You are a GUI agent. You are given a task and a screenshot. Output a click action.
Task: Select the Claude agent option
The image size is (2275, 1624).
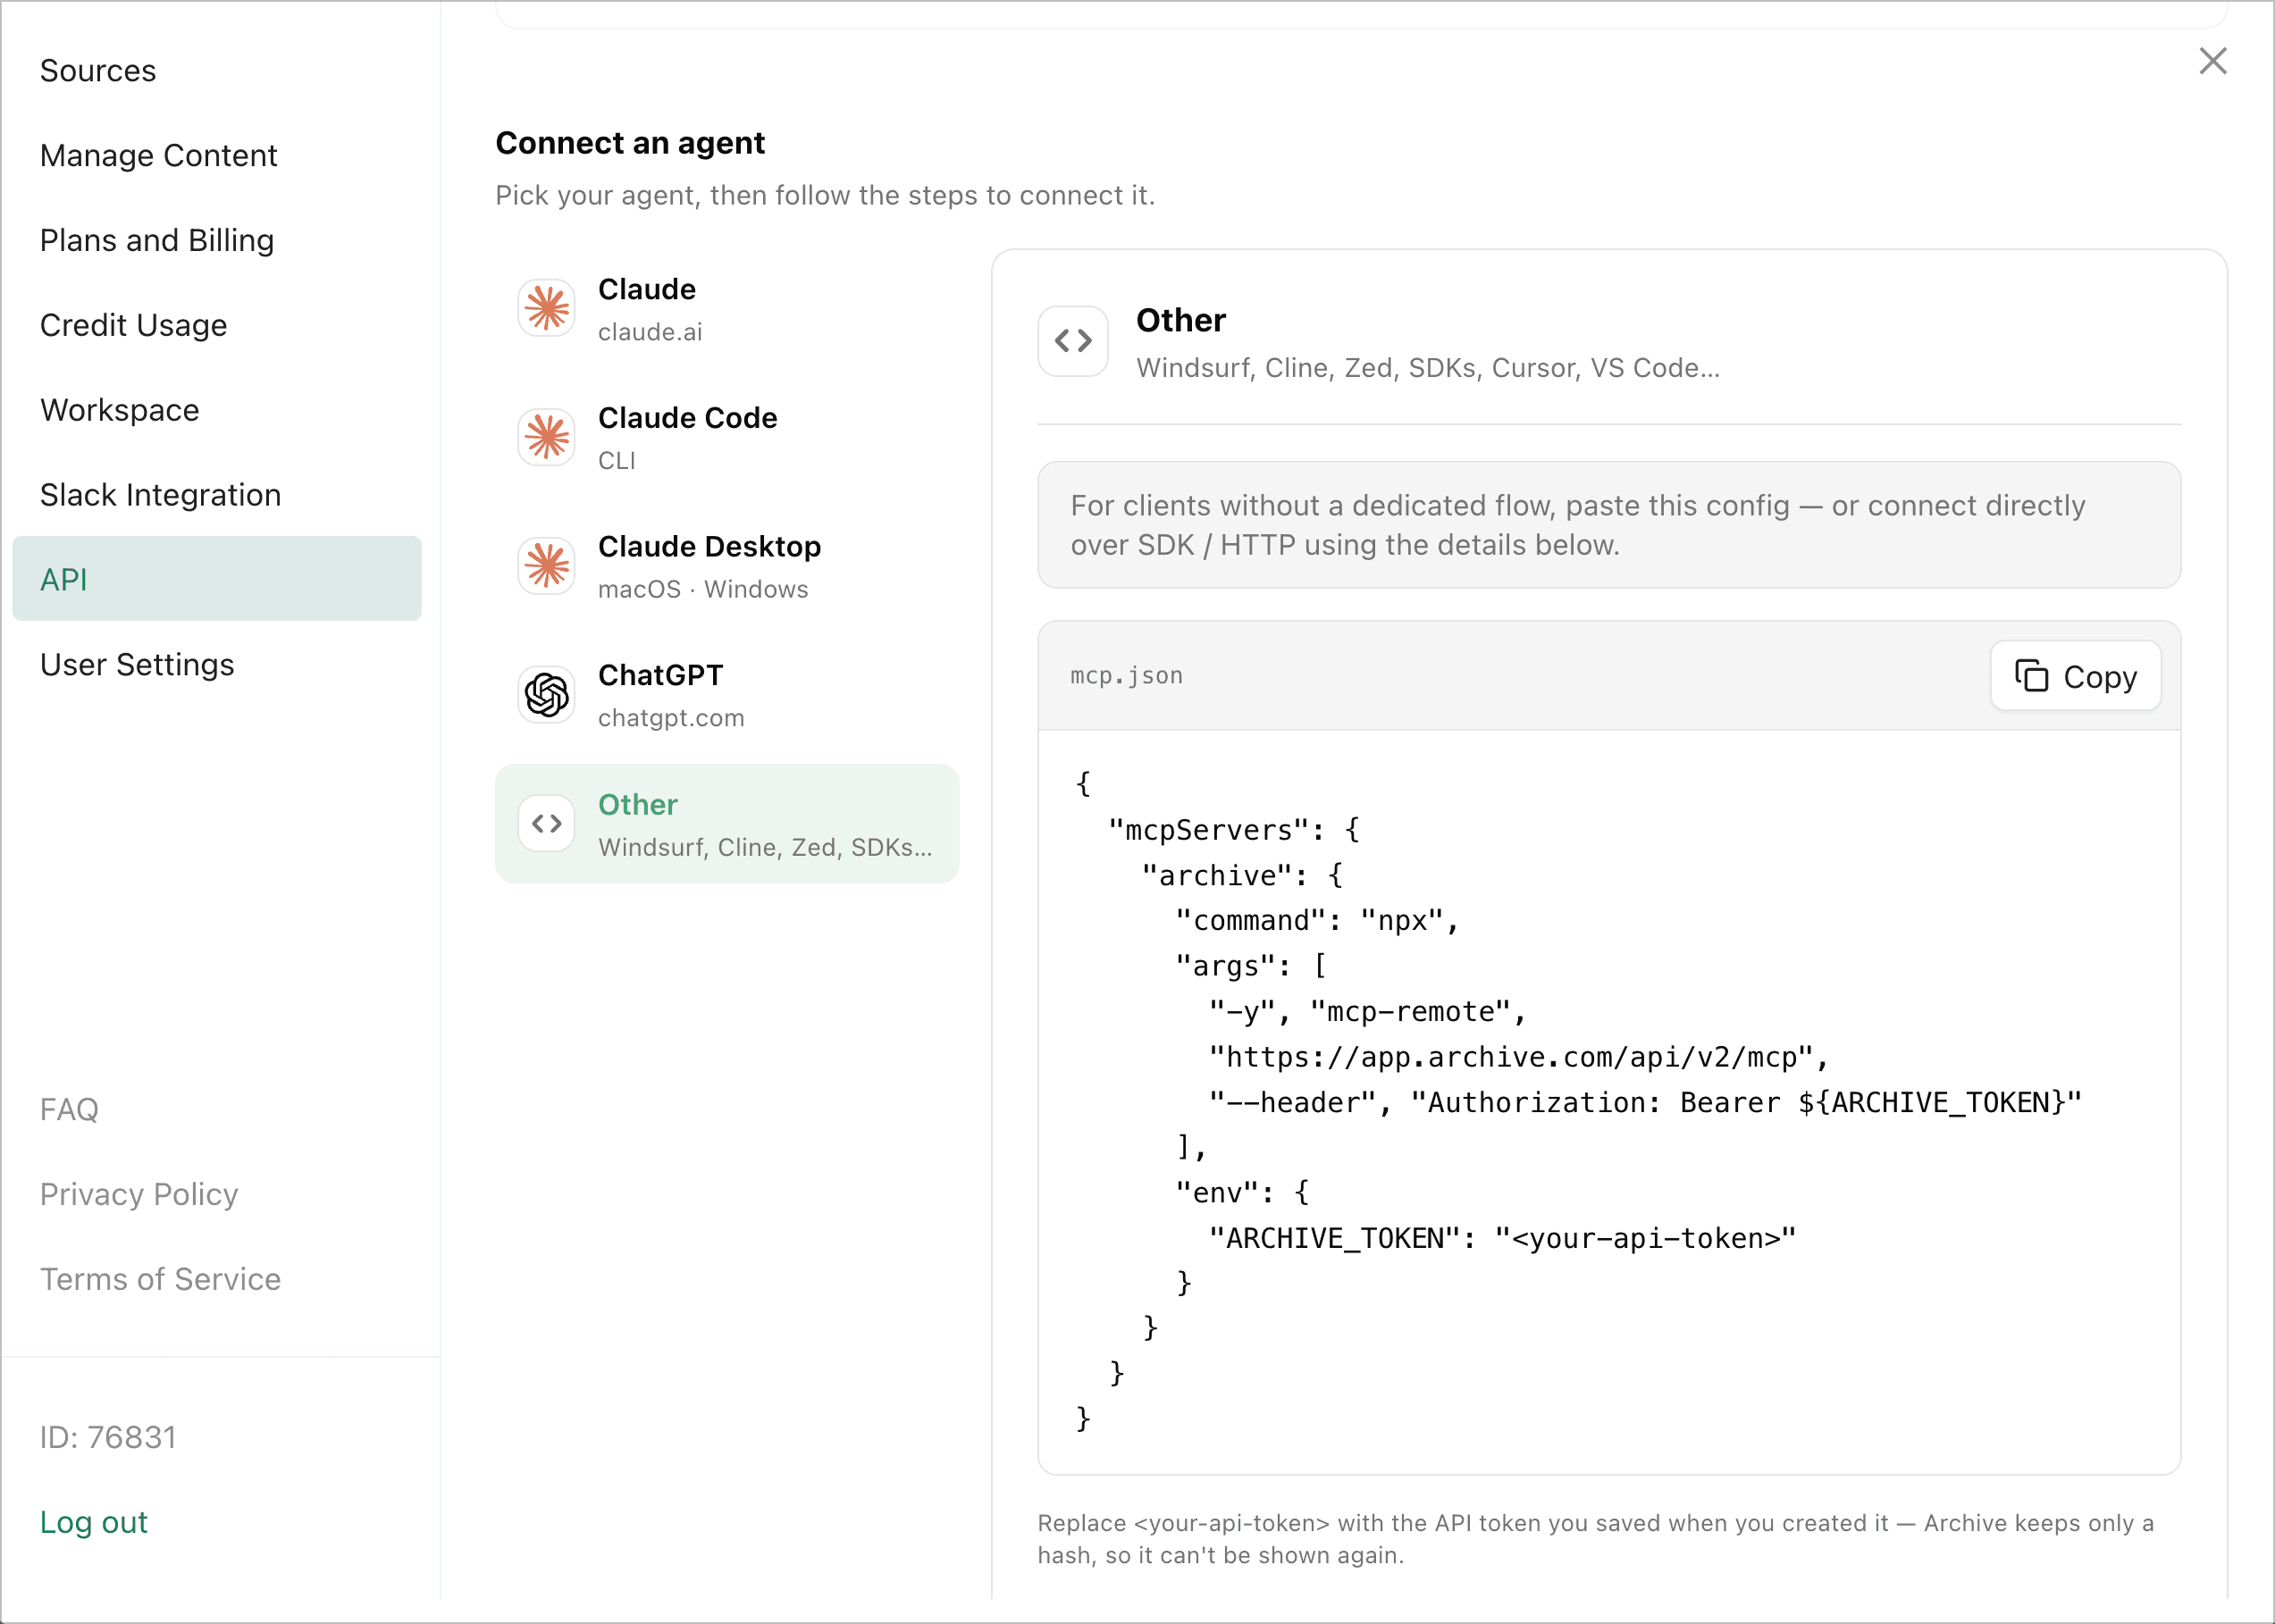[727, 308]
